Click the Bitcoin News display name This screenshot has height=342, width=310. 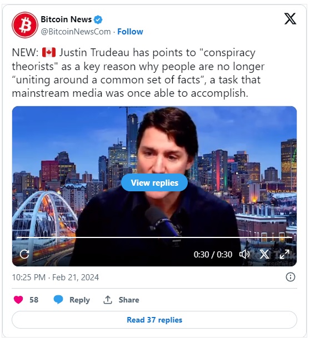click(x=66, y=19)
